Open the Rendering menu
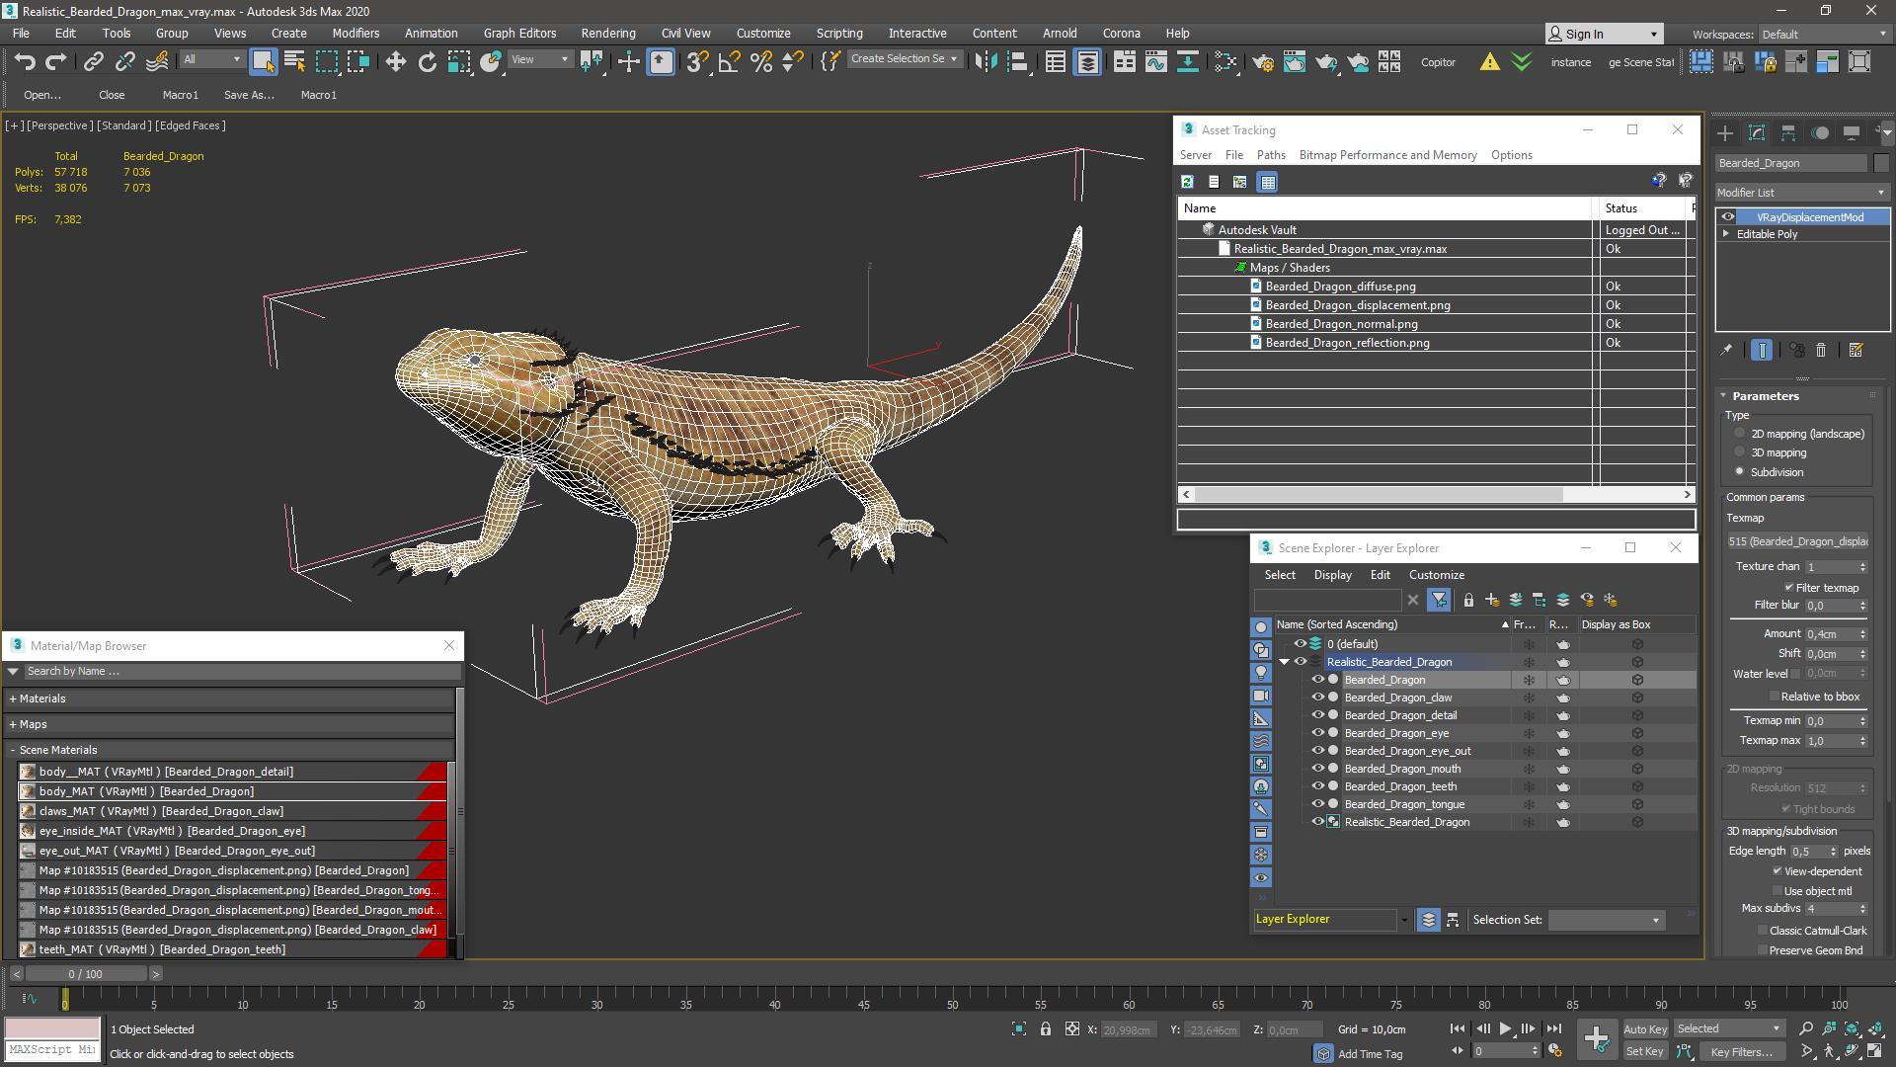 click(608, 33)
